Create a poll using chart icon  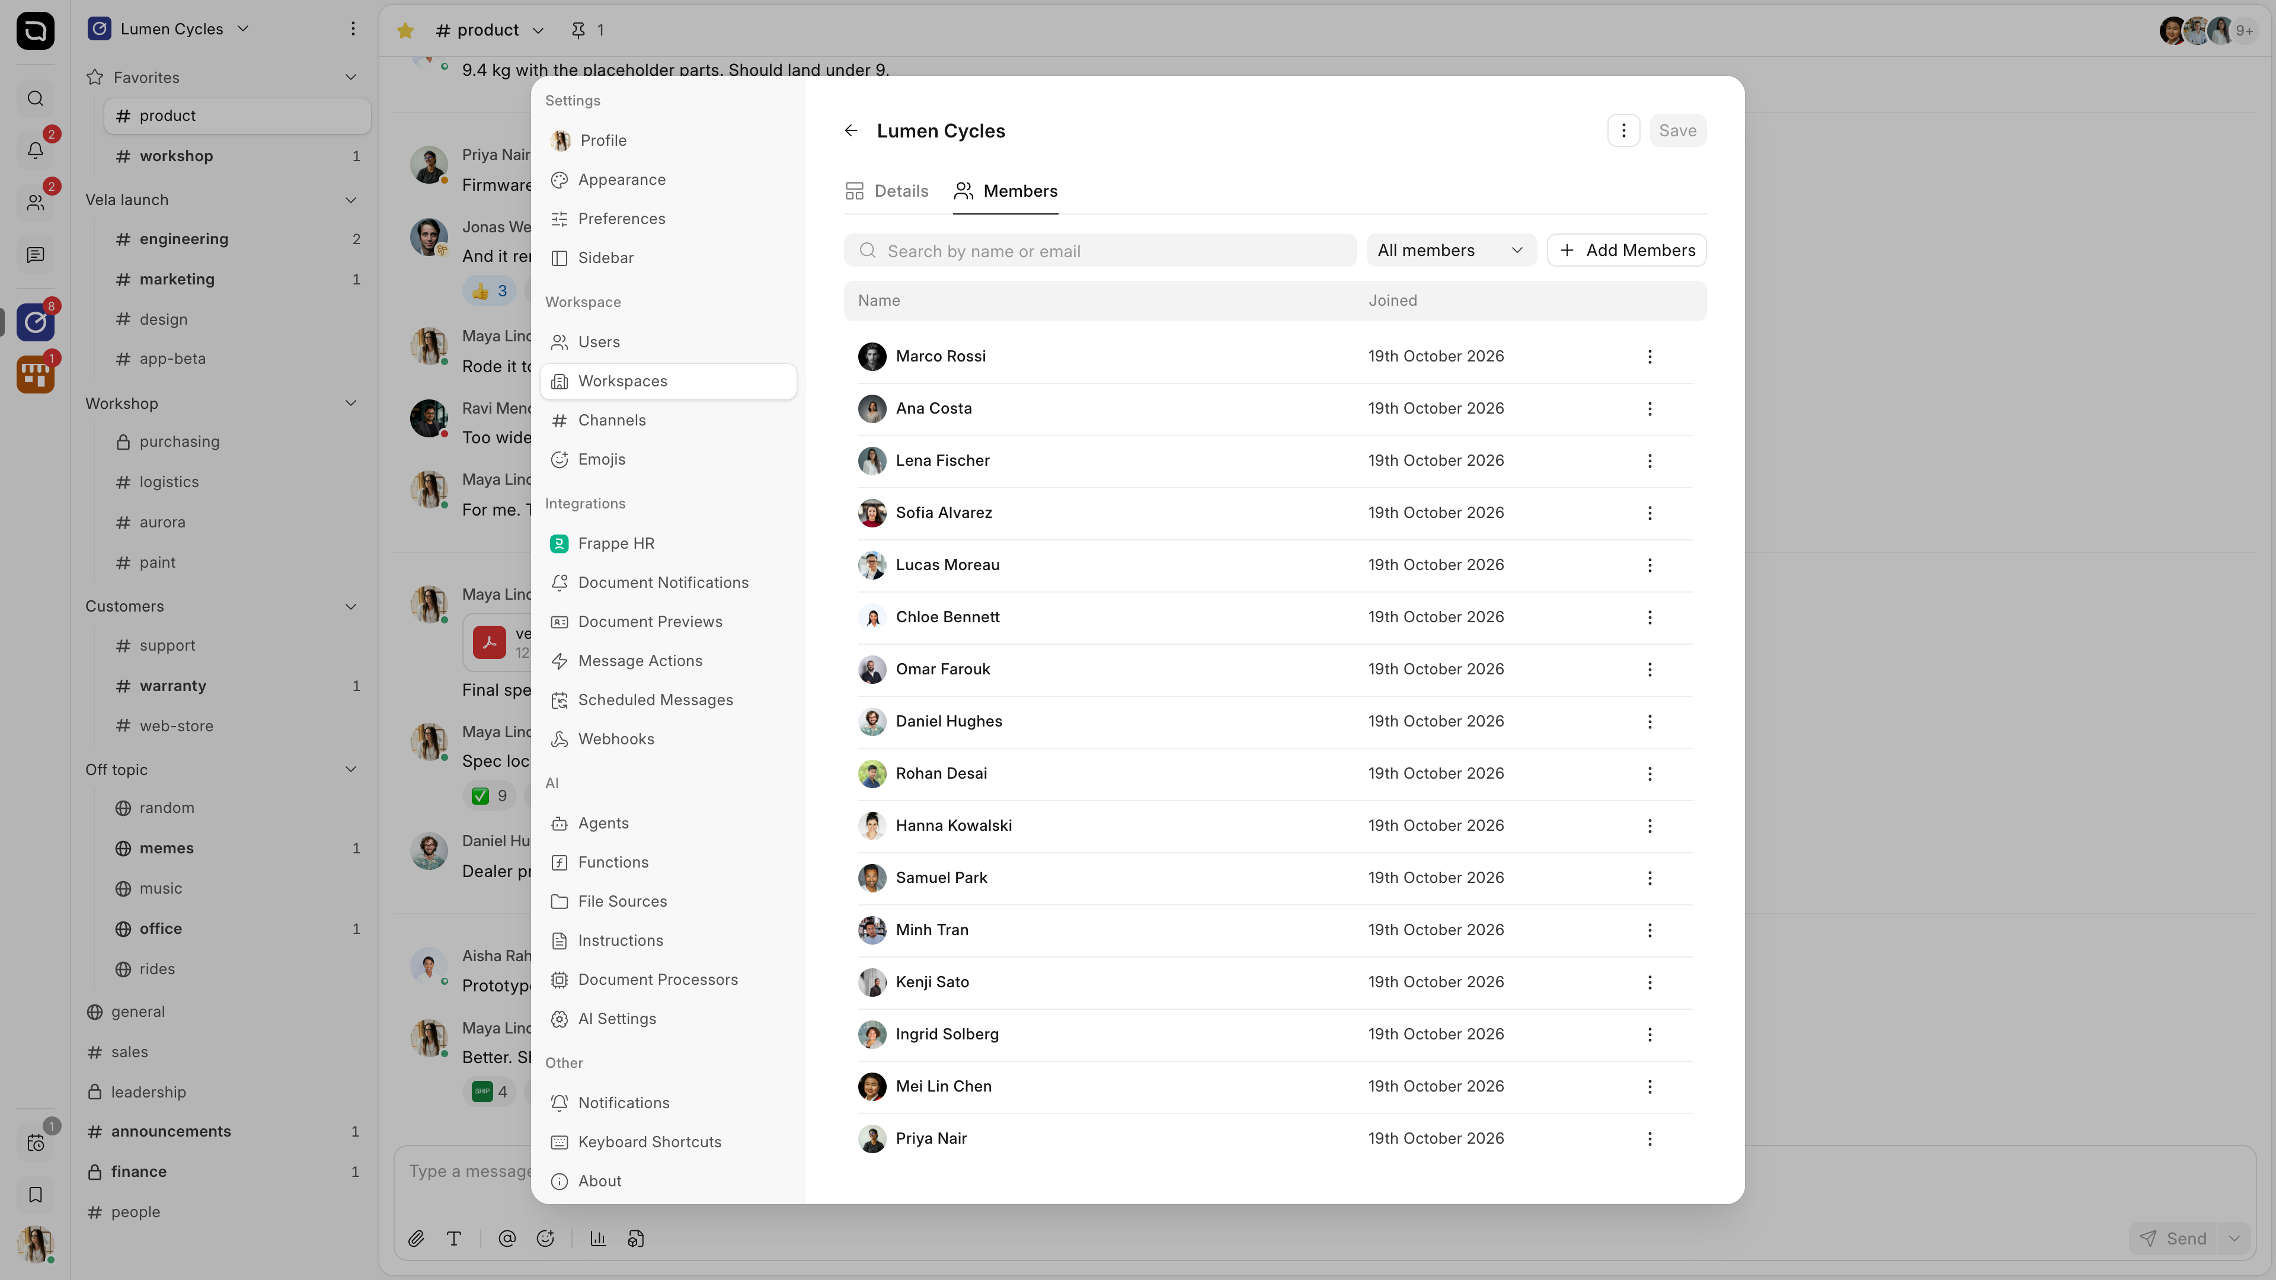pyautogui.click(x=598, y=1239)
